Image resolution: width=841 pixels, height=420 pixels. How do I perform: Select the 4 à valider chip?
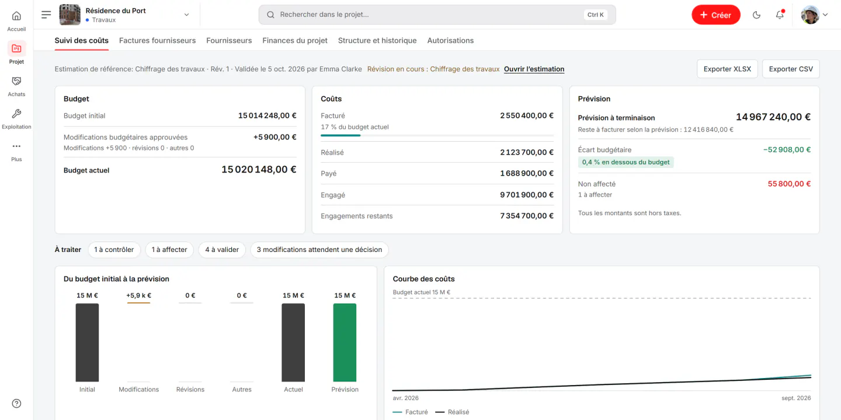pyautogui.click(x=222, y=250)
